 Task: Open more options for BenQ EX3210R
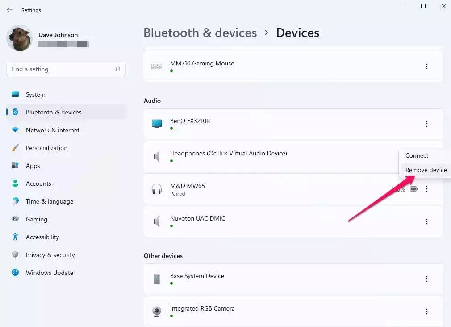[426, 124]
